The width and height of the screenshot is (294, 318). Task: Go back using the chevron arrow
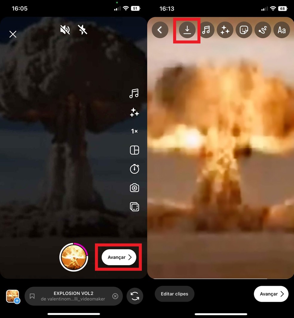[160, 30]
